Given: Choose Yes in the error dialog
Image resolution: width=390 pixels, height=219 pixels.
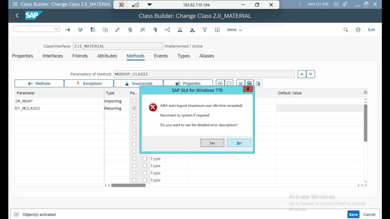Looking at the screenshot, I should pos(212,143).
